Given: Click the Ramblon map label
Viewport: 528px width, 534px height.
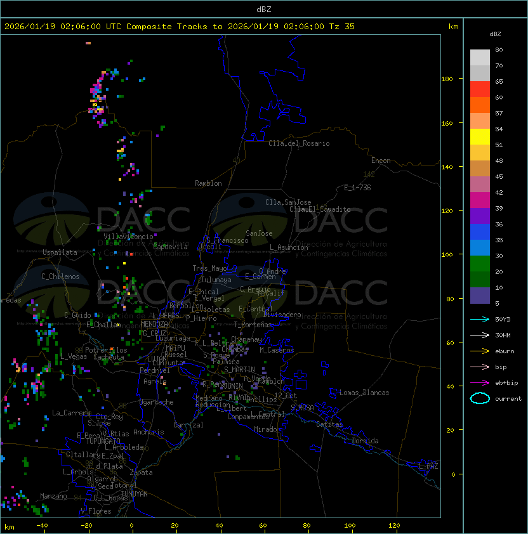Looking at the screenshot, I should tap(208, 183).
